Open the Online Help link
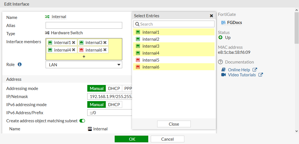 pyautogui.click(x=239, y=70)
